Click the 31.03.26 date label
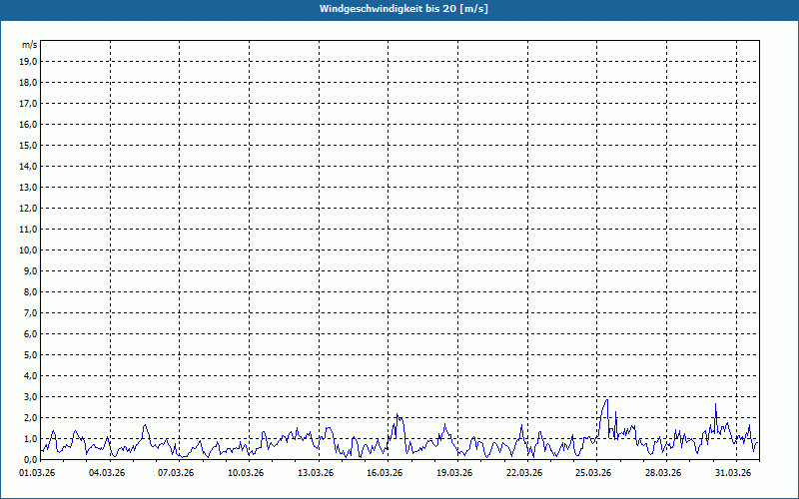Screen dimensions: 799x499 coord(732,473)
